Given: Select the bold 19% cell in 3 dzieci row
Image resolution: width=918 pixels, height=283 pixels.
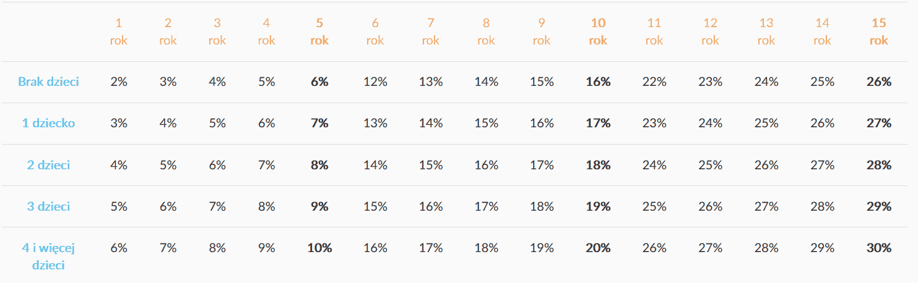Looking at the screenshot, I should click(x=598, y=206).
